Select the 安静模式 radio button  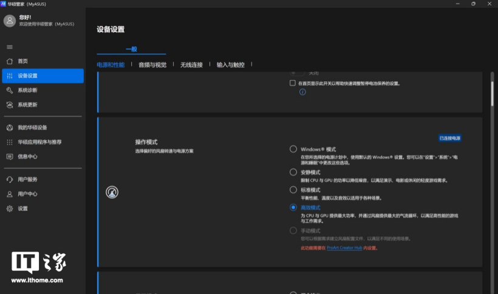(293, 172)
